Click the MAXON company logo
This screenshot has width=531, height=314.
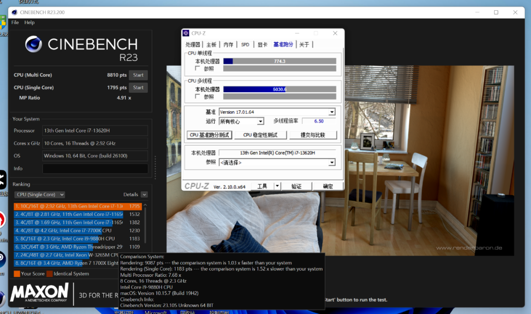[x=39, y=293]
